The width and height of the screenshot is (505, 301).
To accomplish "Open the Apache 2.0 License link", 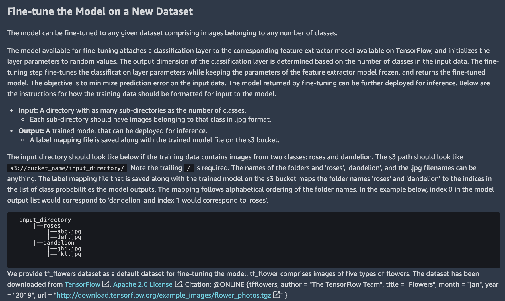I will (143, 284).
